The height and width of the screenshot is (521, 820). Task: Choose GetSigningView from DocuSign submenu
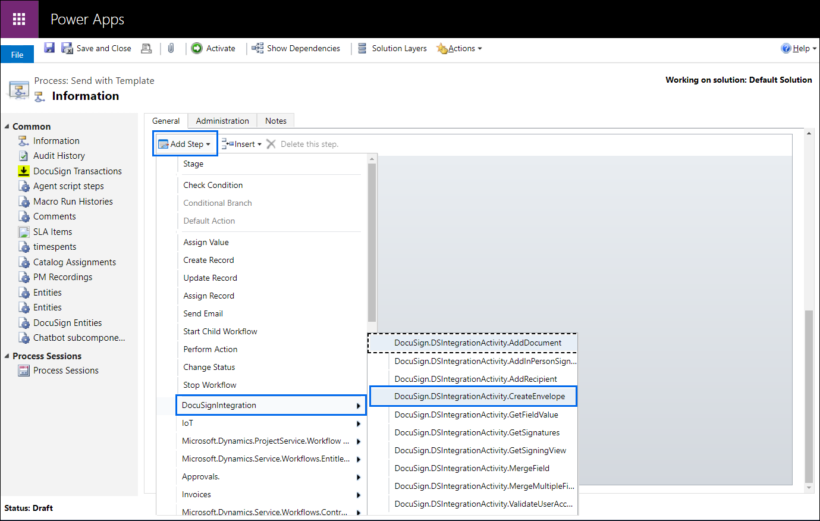480,450
